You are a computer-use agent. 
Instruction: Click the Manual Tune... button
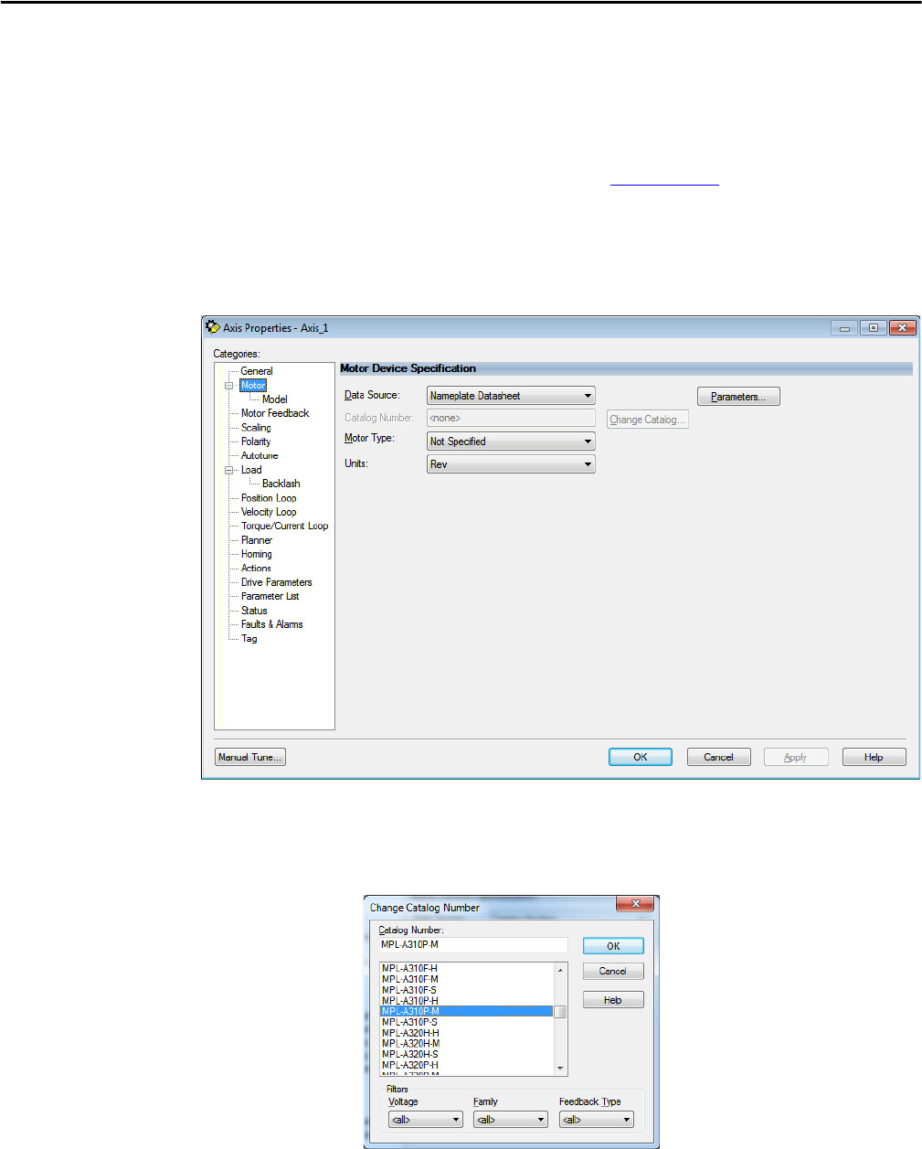(250, 757)
